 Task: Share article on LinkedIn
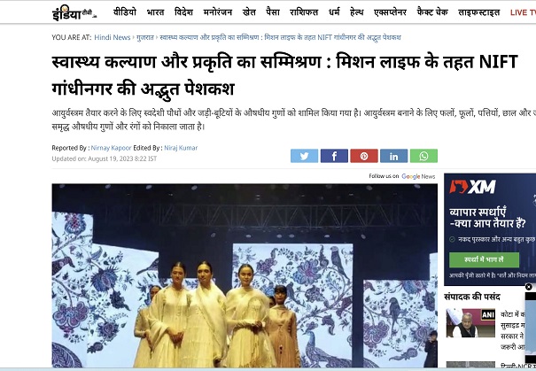393,156
